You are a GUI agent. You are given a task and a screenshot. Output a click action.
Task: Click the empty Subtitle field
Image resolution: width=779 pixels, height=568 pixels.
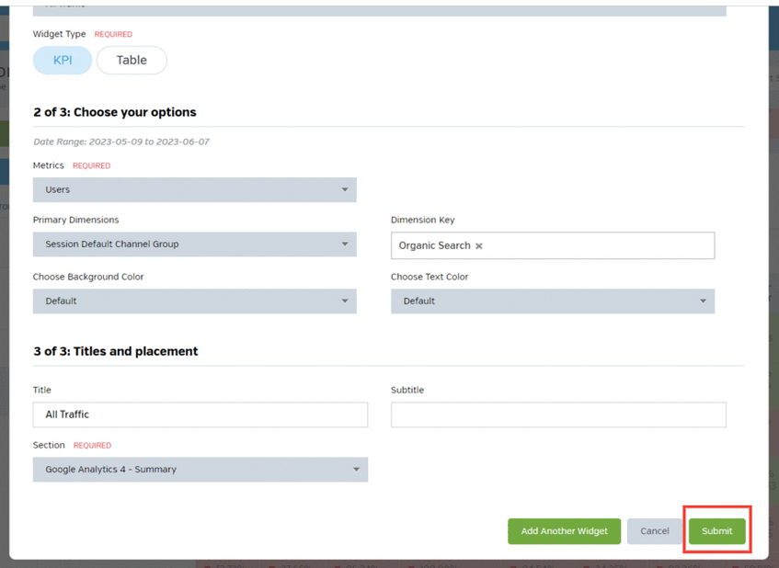[557, 415]
